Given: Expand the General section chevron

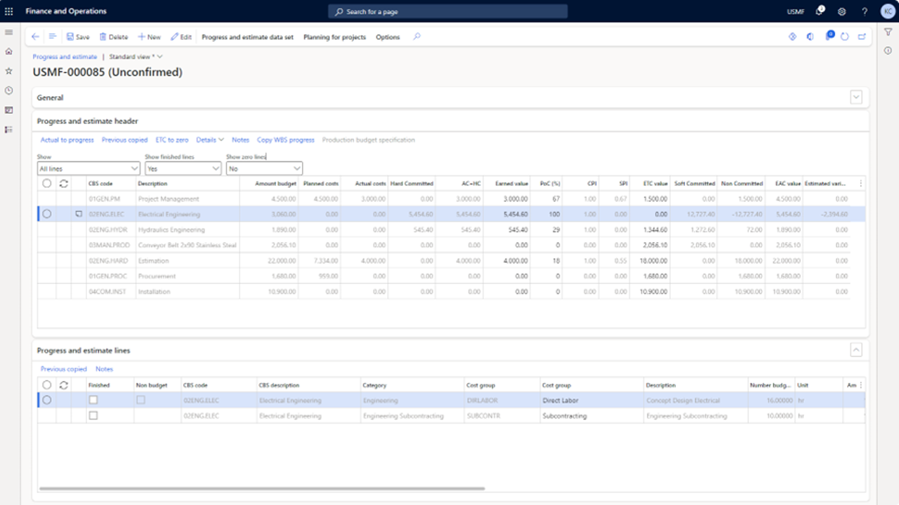Looking at the screenshot, I should point(856,97).
